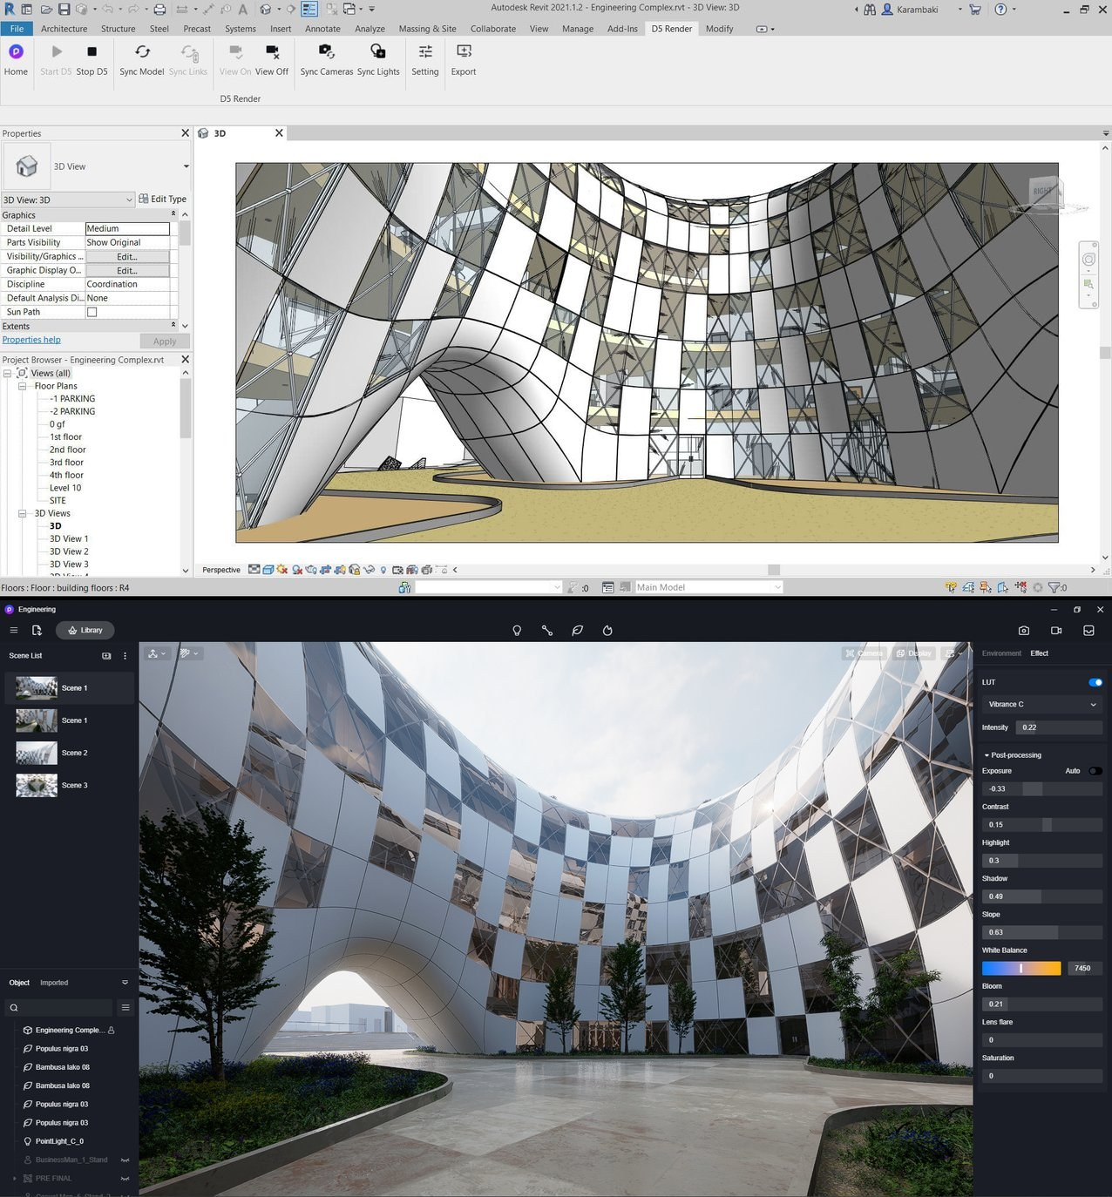1112x1197 pixels.
Task: Switch to the Environment tab in D5
Action: (1001, 653)
